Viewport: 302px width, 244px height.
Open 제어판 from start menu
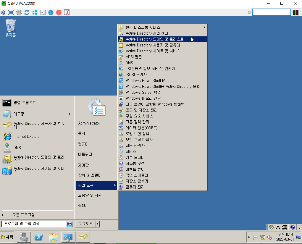point(96,165)
